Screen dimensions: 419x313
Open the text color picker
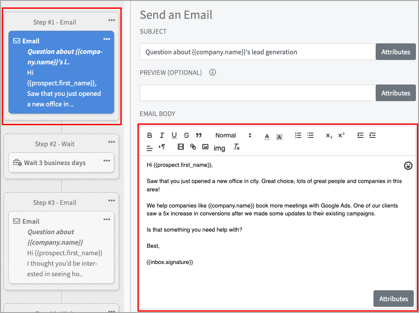(x=267, y=136)
